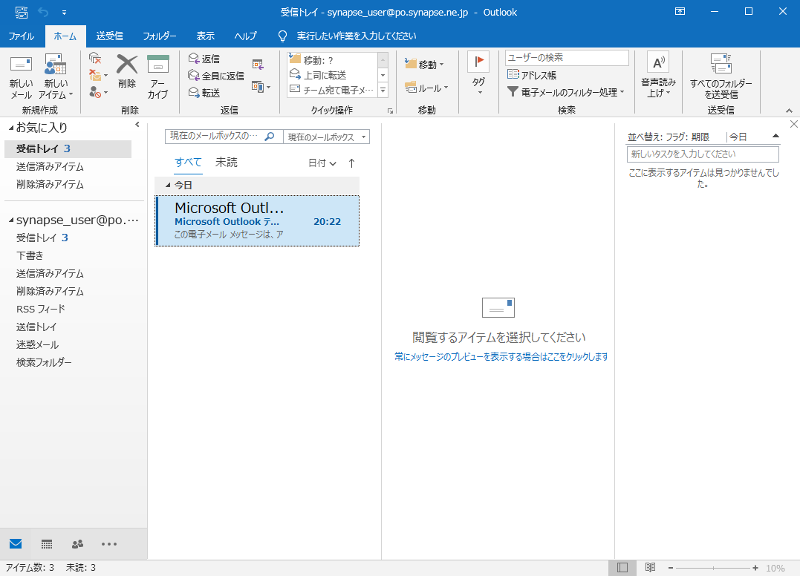Open the クイック操作 dialog launcher

pyautogui.click(x=390, y=111)
